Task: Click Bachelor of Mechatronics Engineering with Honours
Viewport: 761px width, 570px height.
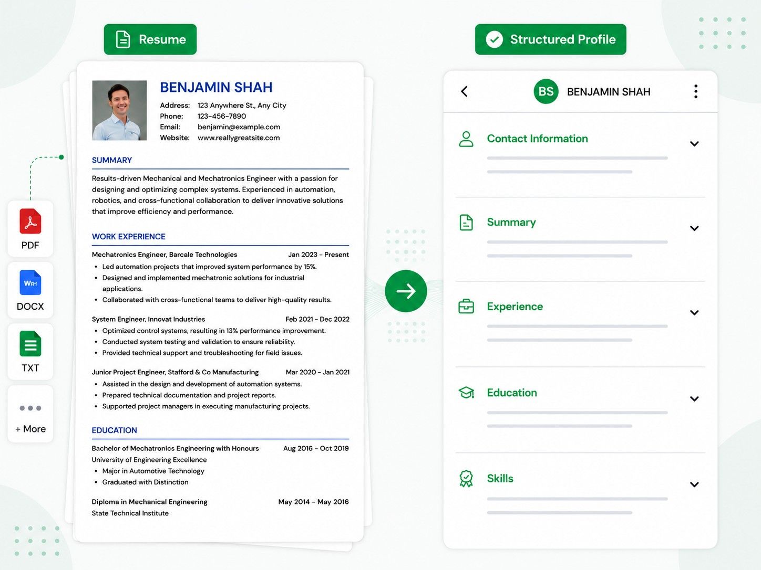Action: [176, 448]
